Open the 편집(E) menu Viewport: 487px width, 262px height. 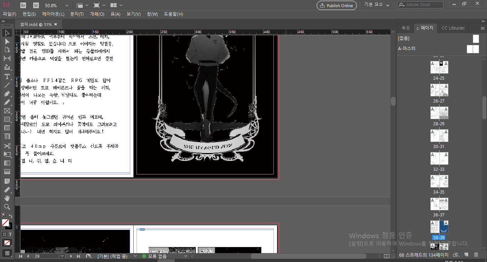pos(29,14)
